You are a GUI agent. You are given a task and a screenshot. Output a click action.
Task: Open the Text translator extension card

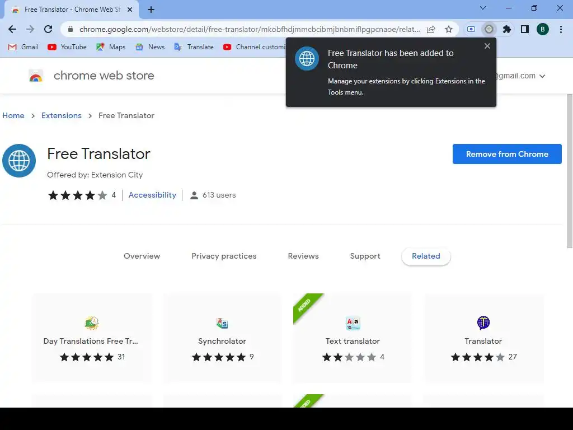pos(353,338)
